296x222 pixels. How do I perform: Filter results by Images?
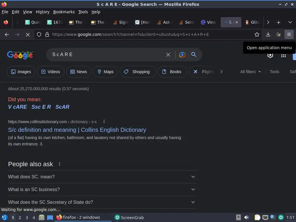[x=21, y=72]
